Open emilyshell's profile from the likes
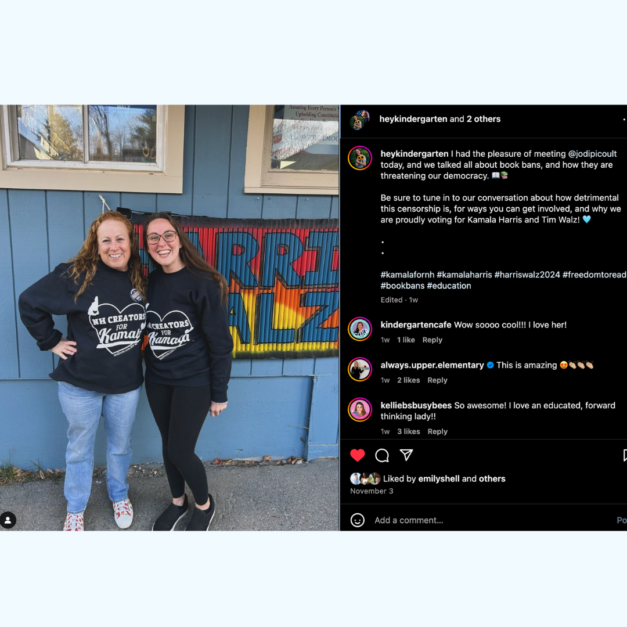The image size is (627, 627). coord(439,478)
